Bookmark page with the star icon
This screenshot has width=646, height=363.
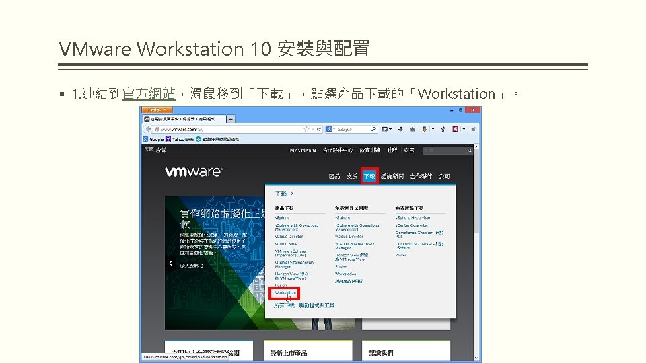[x=307, y=129]
